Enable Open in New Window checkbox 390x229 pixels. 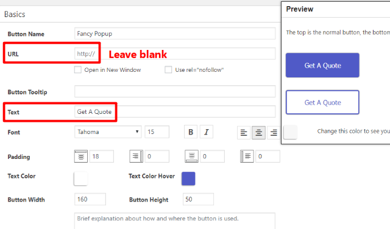click(x=78, y=69)
